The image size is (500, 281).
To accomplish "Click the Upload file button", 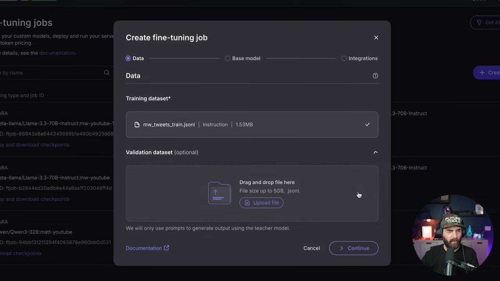I will coord(261,203).
